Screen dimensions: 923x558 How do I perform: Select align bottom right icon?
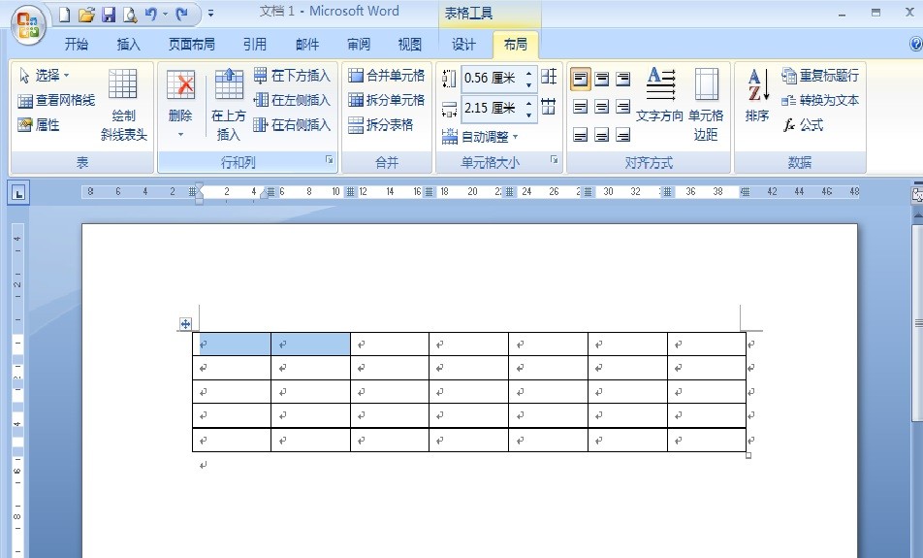coord(622,135)
